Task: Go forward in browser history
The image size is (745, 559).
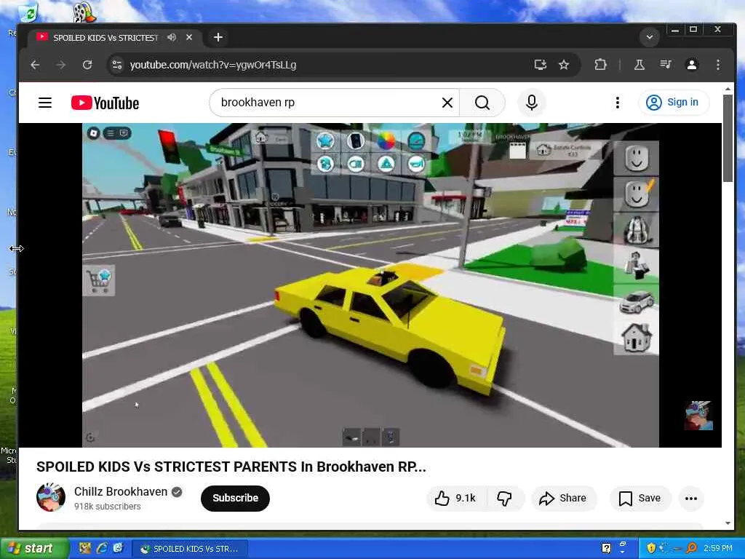Action: point(61,65)
